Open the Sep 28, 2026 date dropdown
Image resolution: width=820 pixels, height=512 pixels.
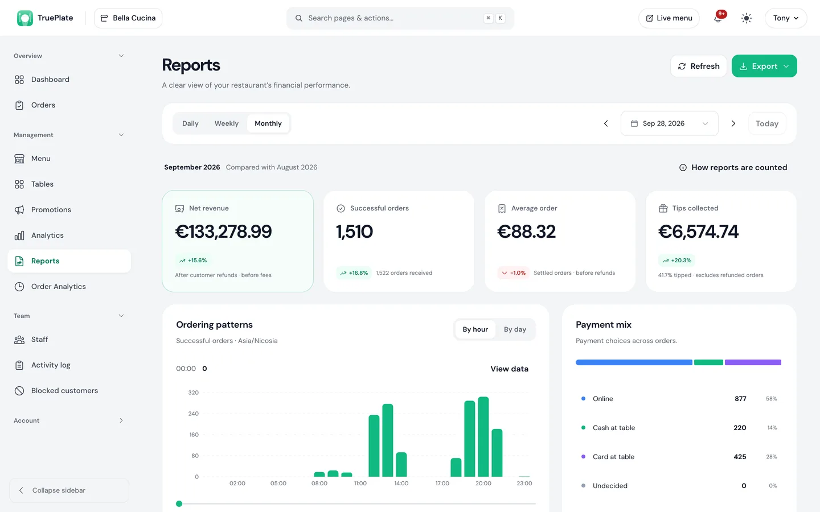[669, 123]
